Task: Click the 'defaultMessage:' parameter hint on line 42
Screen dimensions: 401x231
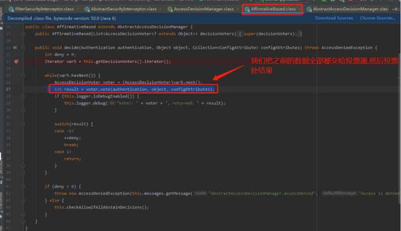Action: coord(339,193)
